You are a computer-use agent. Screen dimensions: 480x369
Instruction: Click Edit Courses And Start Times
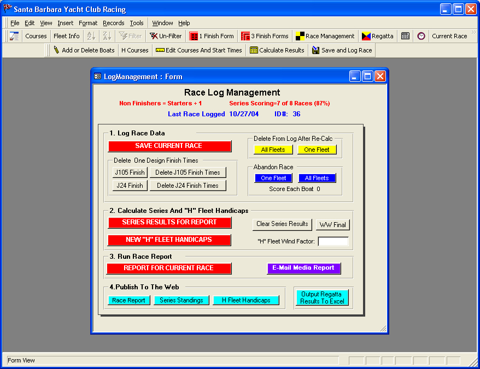[198, 50]
